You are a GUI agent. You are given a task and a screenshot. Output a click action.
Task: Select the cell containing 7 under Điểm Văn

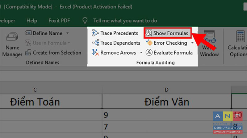(x=167, y=126)
